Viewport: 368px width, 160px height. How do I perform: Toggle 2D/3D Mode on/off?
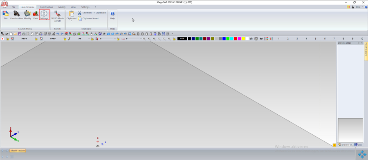click(x=57, y=16)
